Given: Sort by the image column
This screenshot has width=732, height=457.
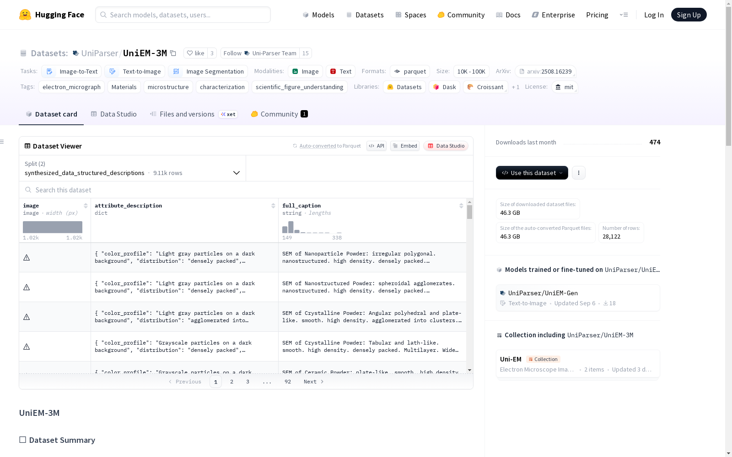Looking at the screenshot, I should pos(86,206).
